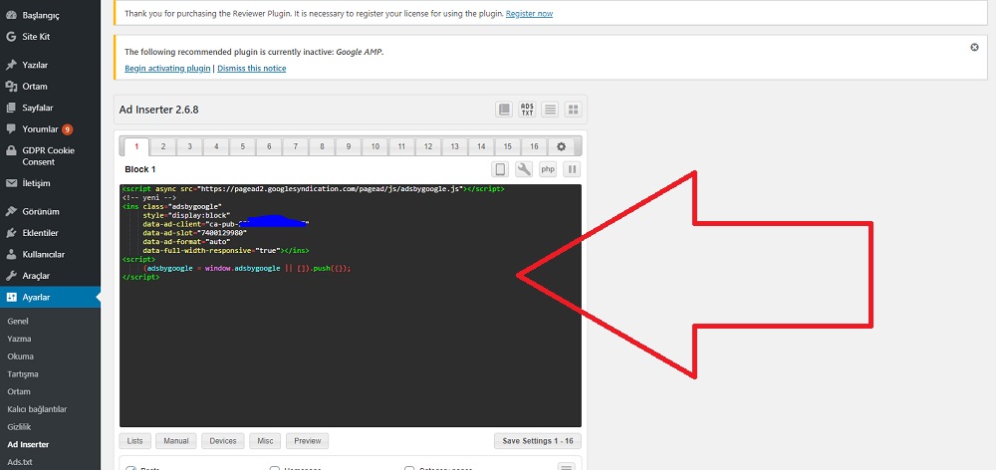Viewport: 996px width, 470px height.
Task: Click the device preview tablet icon
Action: [x=500, y=169]
